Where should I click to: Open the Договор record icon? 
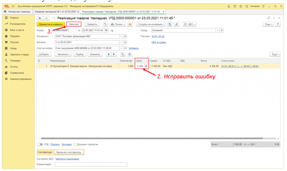click(x=125, y=42)
